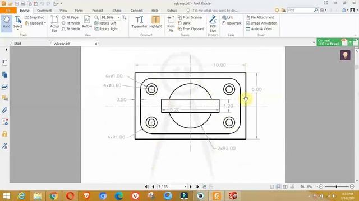Turn on Reflow view
Image resolution: width=359 pixels, height=201 pixels.
87,22
